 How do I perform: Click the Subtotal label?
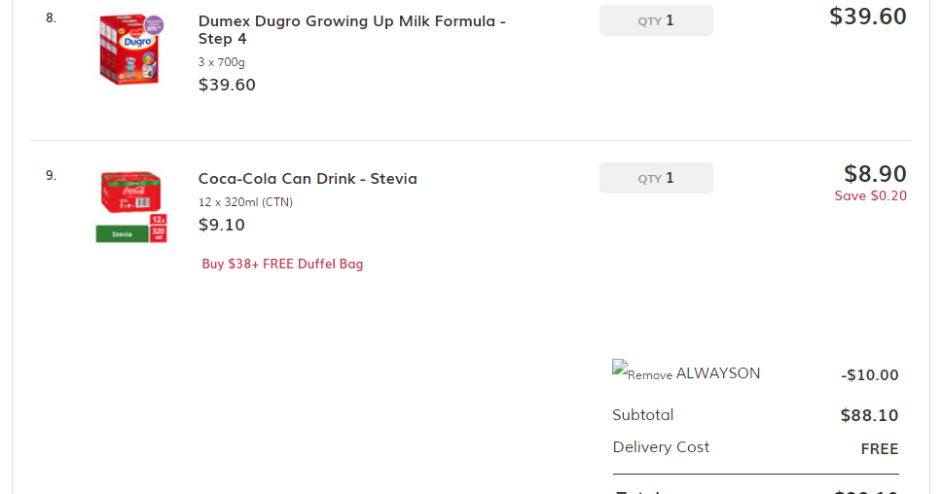(x=642, y=415)
